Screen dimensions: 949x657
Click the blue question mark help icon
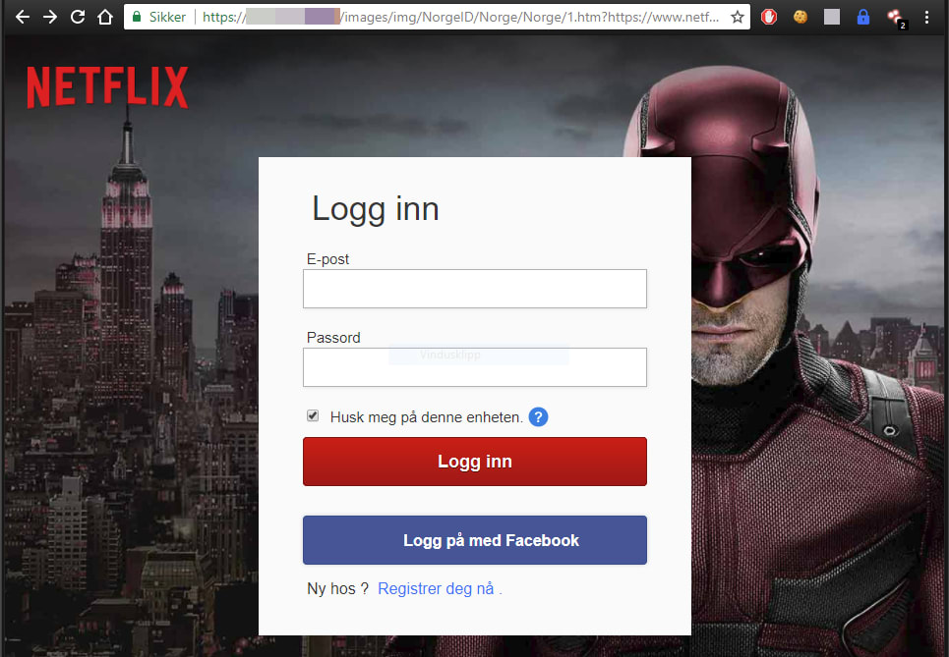[538, 417]
